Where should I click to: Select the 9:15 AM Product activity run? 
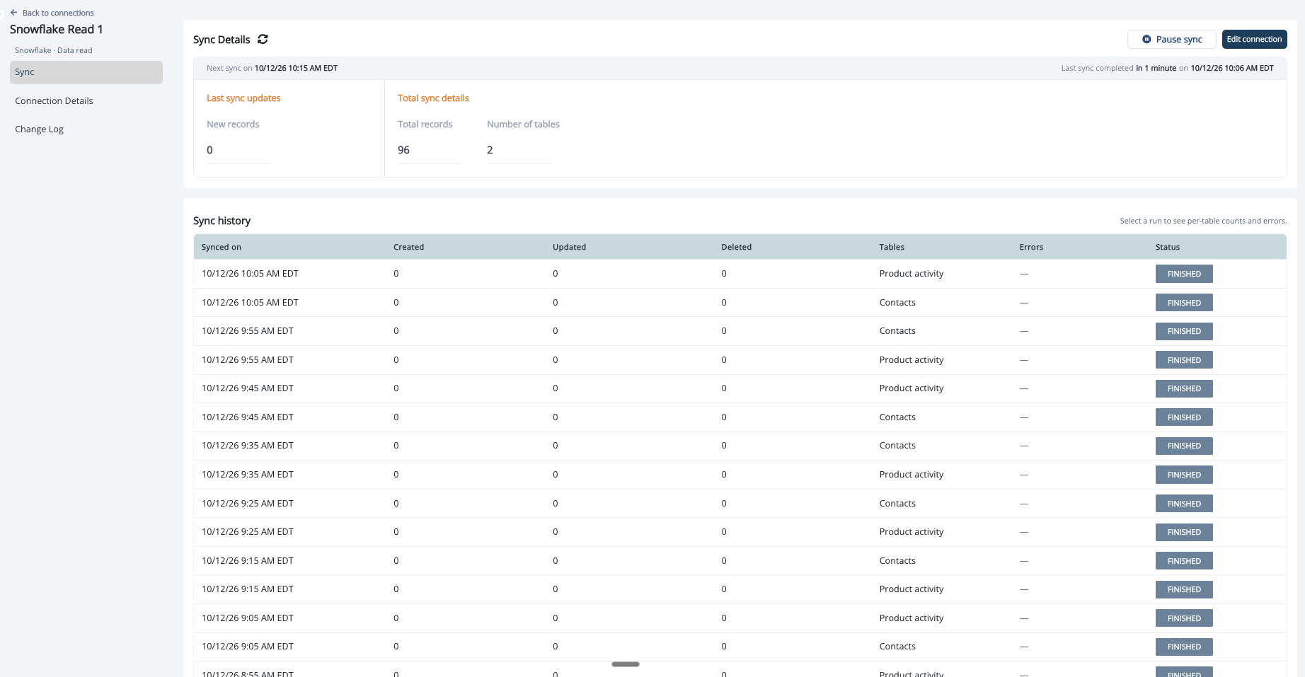(740, 589)
